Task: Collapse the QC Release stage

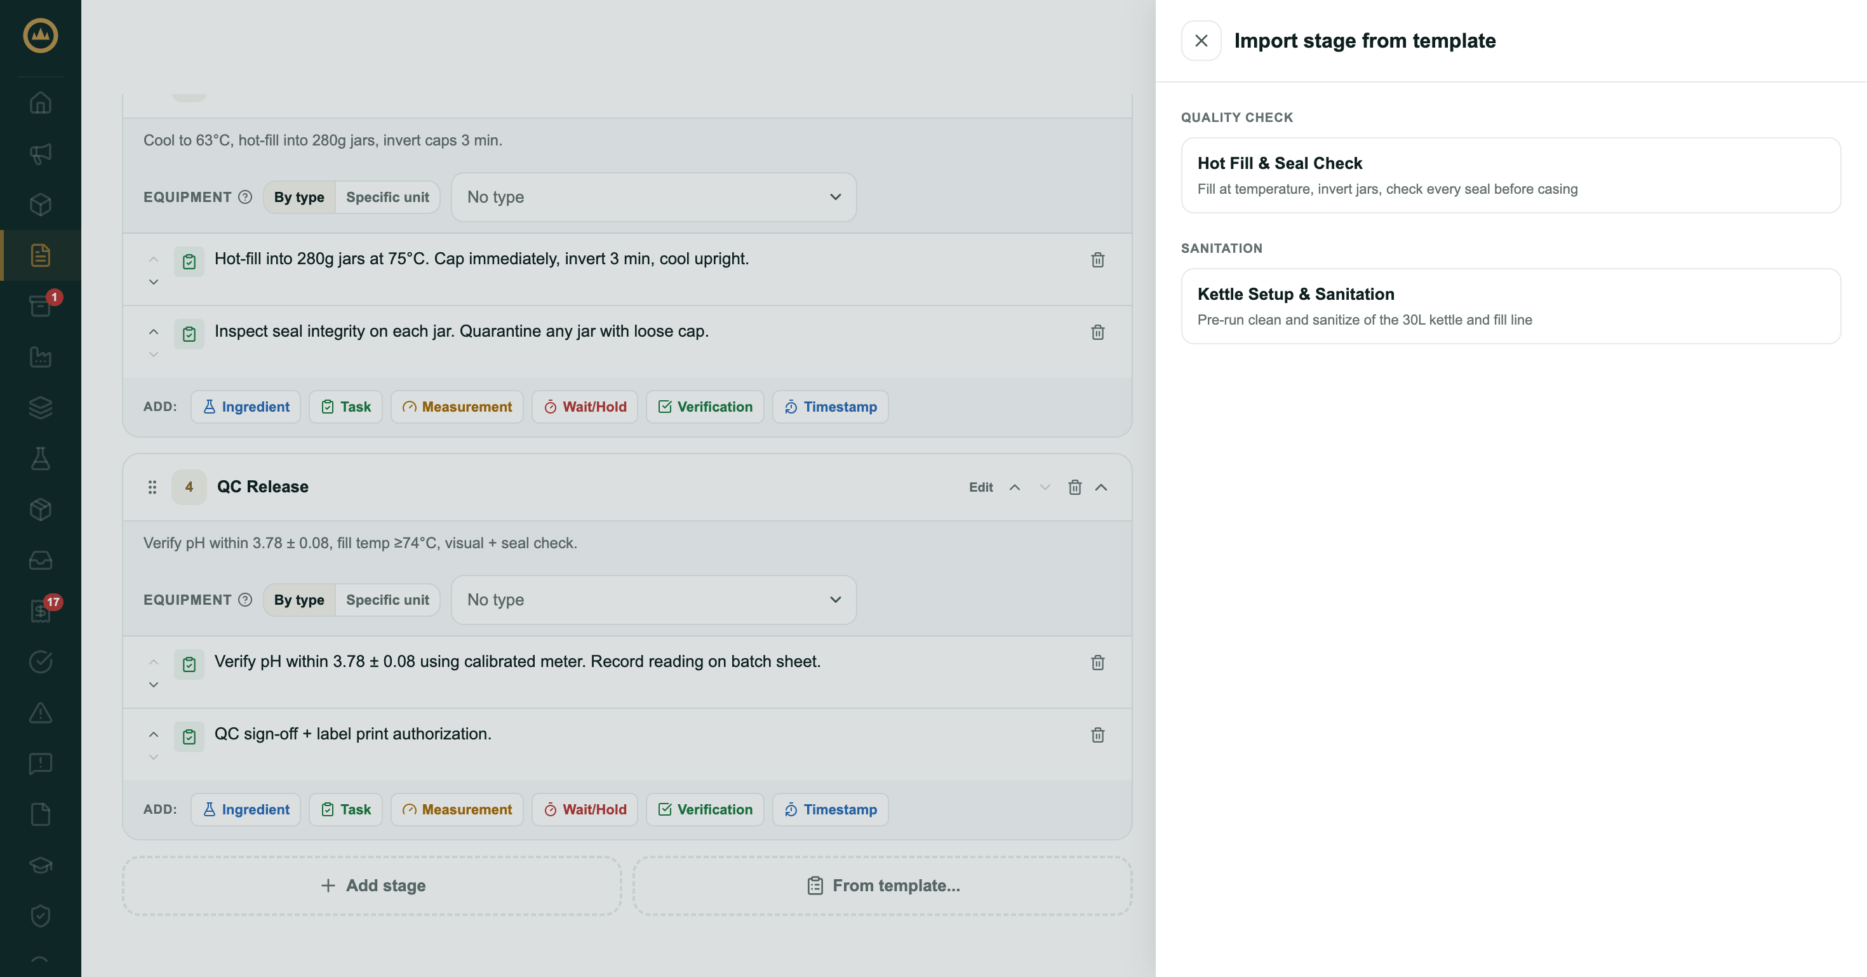Action: tap(1101, 487)
